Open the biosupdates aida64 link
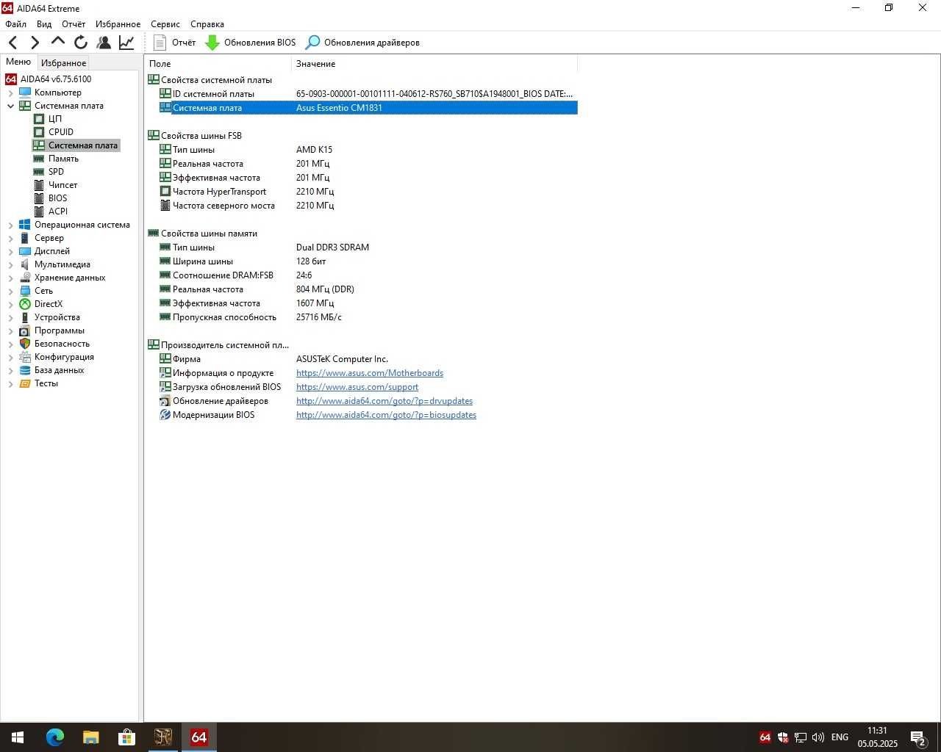Screen dimensions: 941x752 point(386,415)
